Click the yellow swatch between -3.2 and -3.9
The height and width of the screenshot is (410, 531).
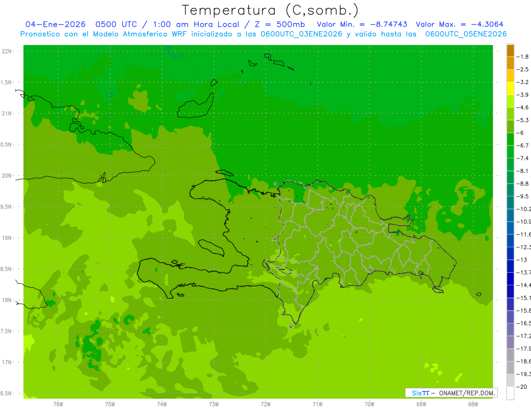[x=510, y=88]
